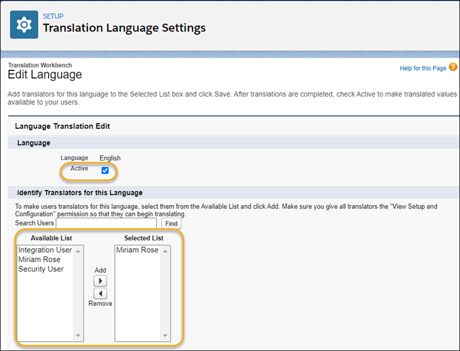This screenshot has height=351, width=460.
Task: Click the Add right-arrow button
Action: click(x=100, y=281)
